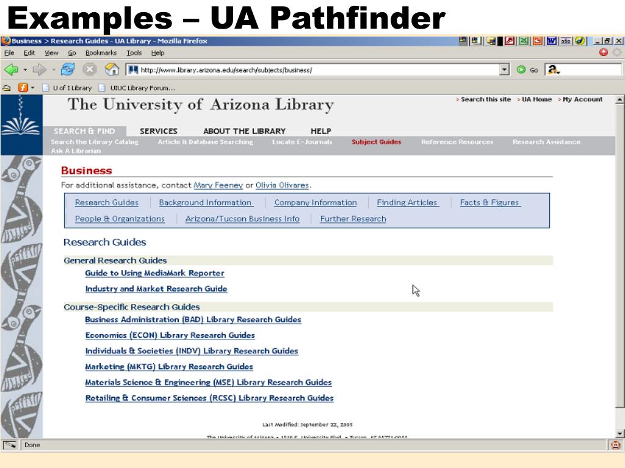Jump to Finding Articles section
This screenshot has height=468, width=625.
click(407, 202)
